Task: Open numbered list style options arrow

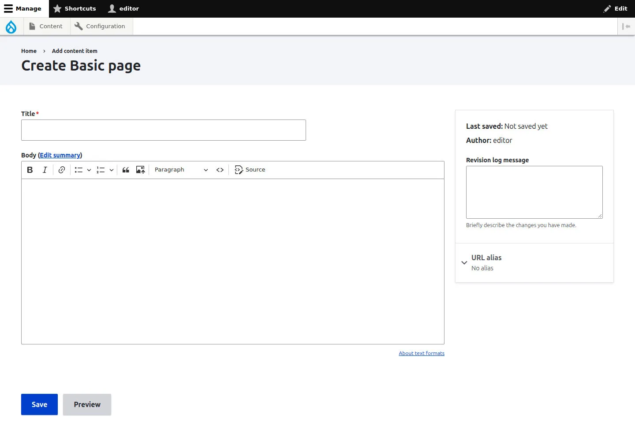Action: pyautogui.click(x=112, y=170)
